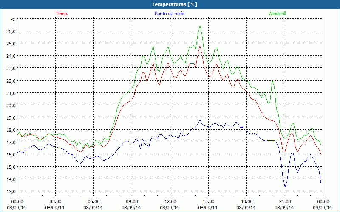This screenshot has height=212, width=340.
Task: Select the blue 'Punto de rocío' legend label
Action: pyautogui.click(x=169, y=14)
